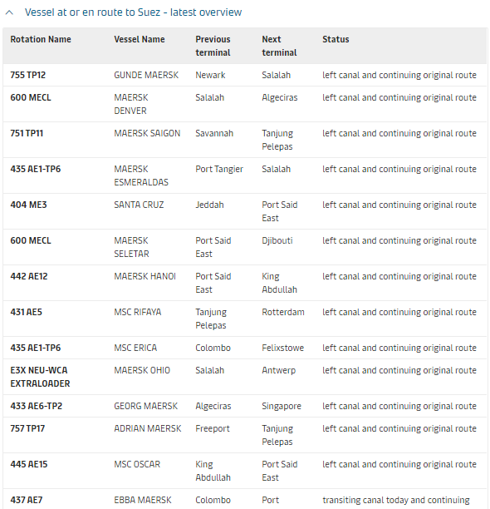The height and width of the screenshot is (509, 490).
Task: Click the Status column header
Action: pos(336,39)
